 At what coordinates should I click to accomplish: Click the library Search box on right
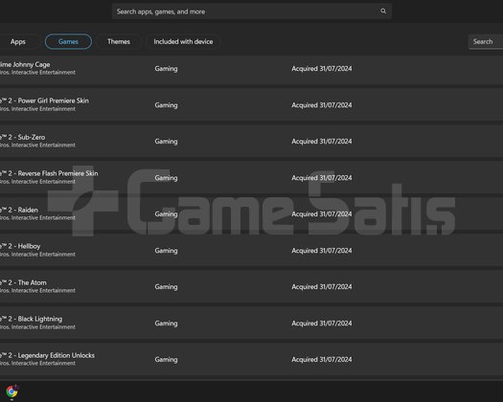(486, 42)
